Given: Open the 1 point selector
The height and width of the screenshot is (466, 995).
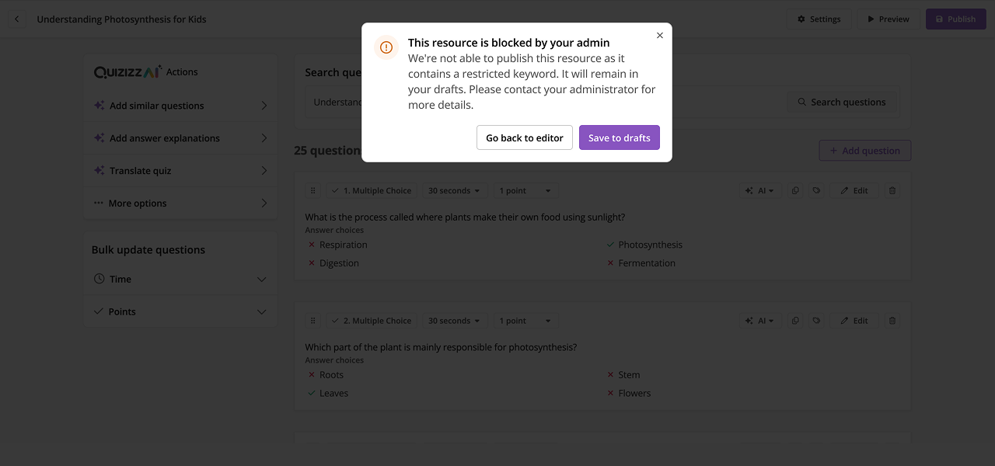Looking at the screenshot, I should click(525, 190).
